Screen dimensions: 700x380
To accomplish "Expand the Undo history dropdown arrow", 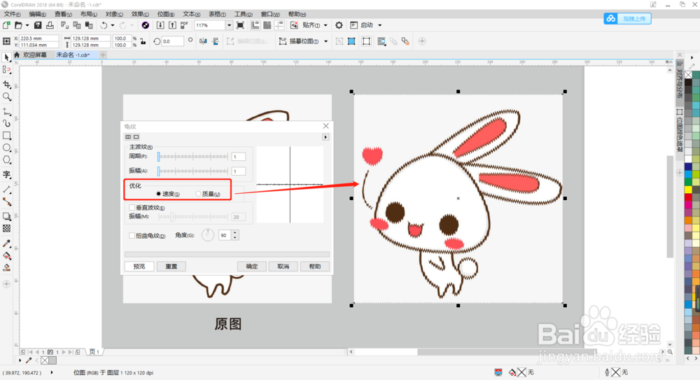I will coord(113,25).
